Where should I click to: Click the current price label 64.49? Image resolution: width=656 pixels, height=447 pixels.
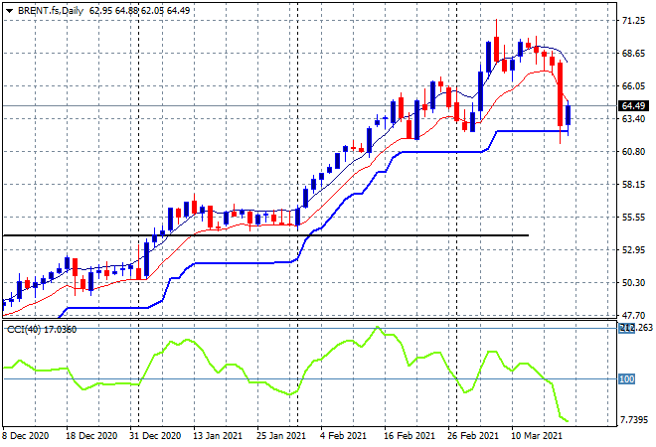point(633,106)
